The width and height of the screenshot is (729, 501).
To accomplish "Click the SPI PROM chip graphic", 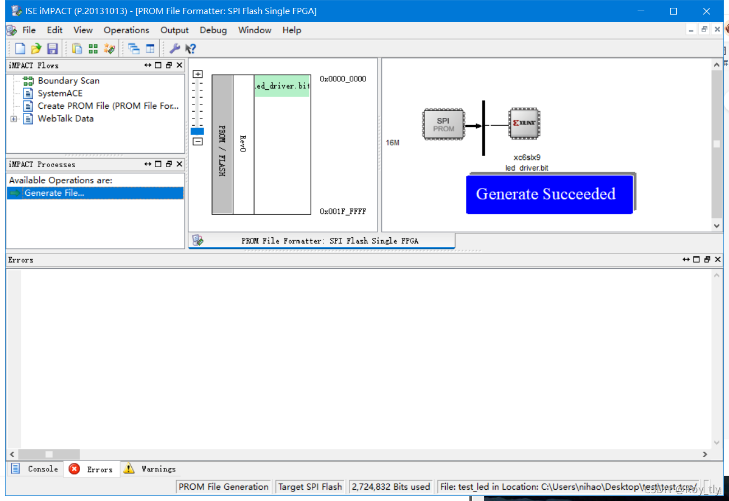I will tap(444, 124).
